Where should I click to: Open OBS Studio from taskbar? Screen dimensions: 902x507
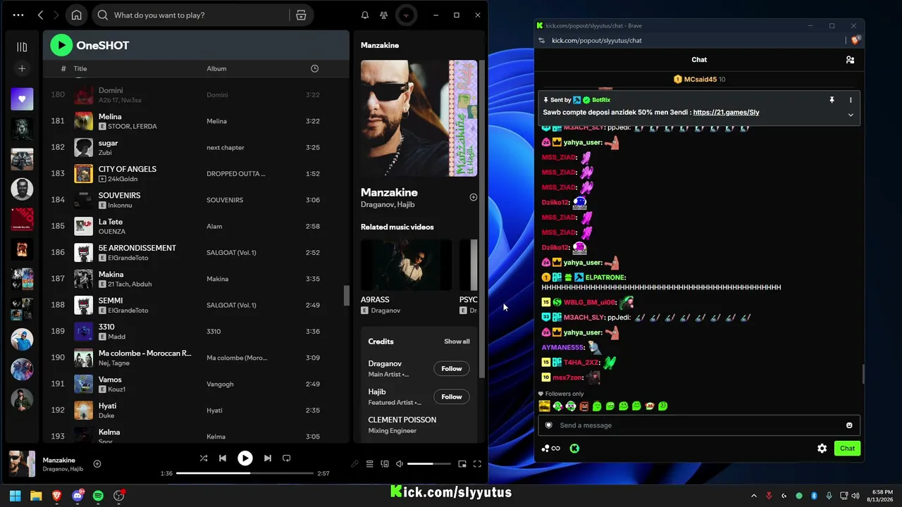pyautogui.click(x=119, y=496)
